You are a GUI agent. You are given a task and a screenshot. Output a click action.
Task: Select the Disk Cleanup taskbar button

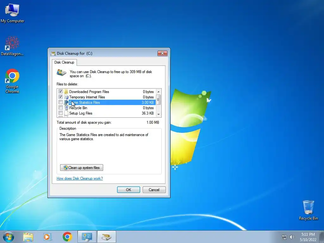[106, 237]
